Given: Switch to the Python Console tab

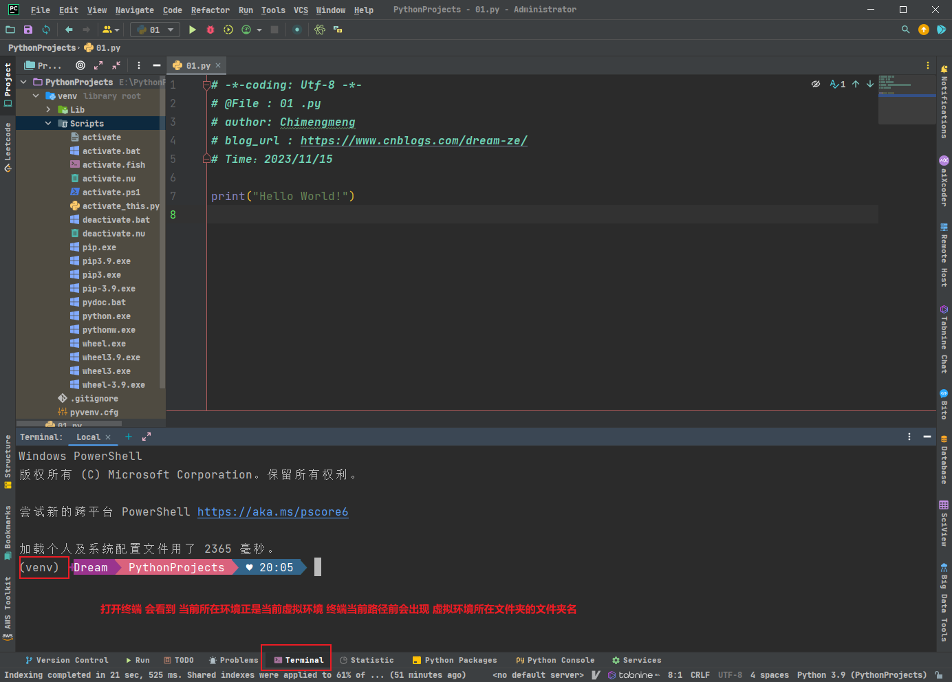Looking at the screenshot, I should tap(555, 660).
